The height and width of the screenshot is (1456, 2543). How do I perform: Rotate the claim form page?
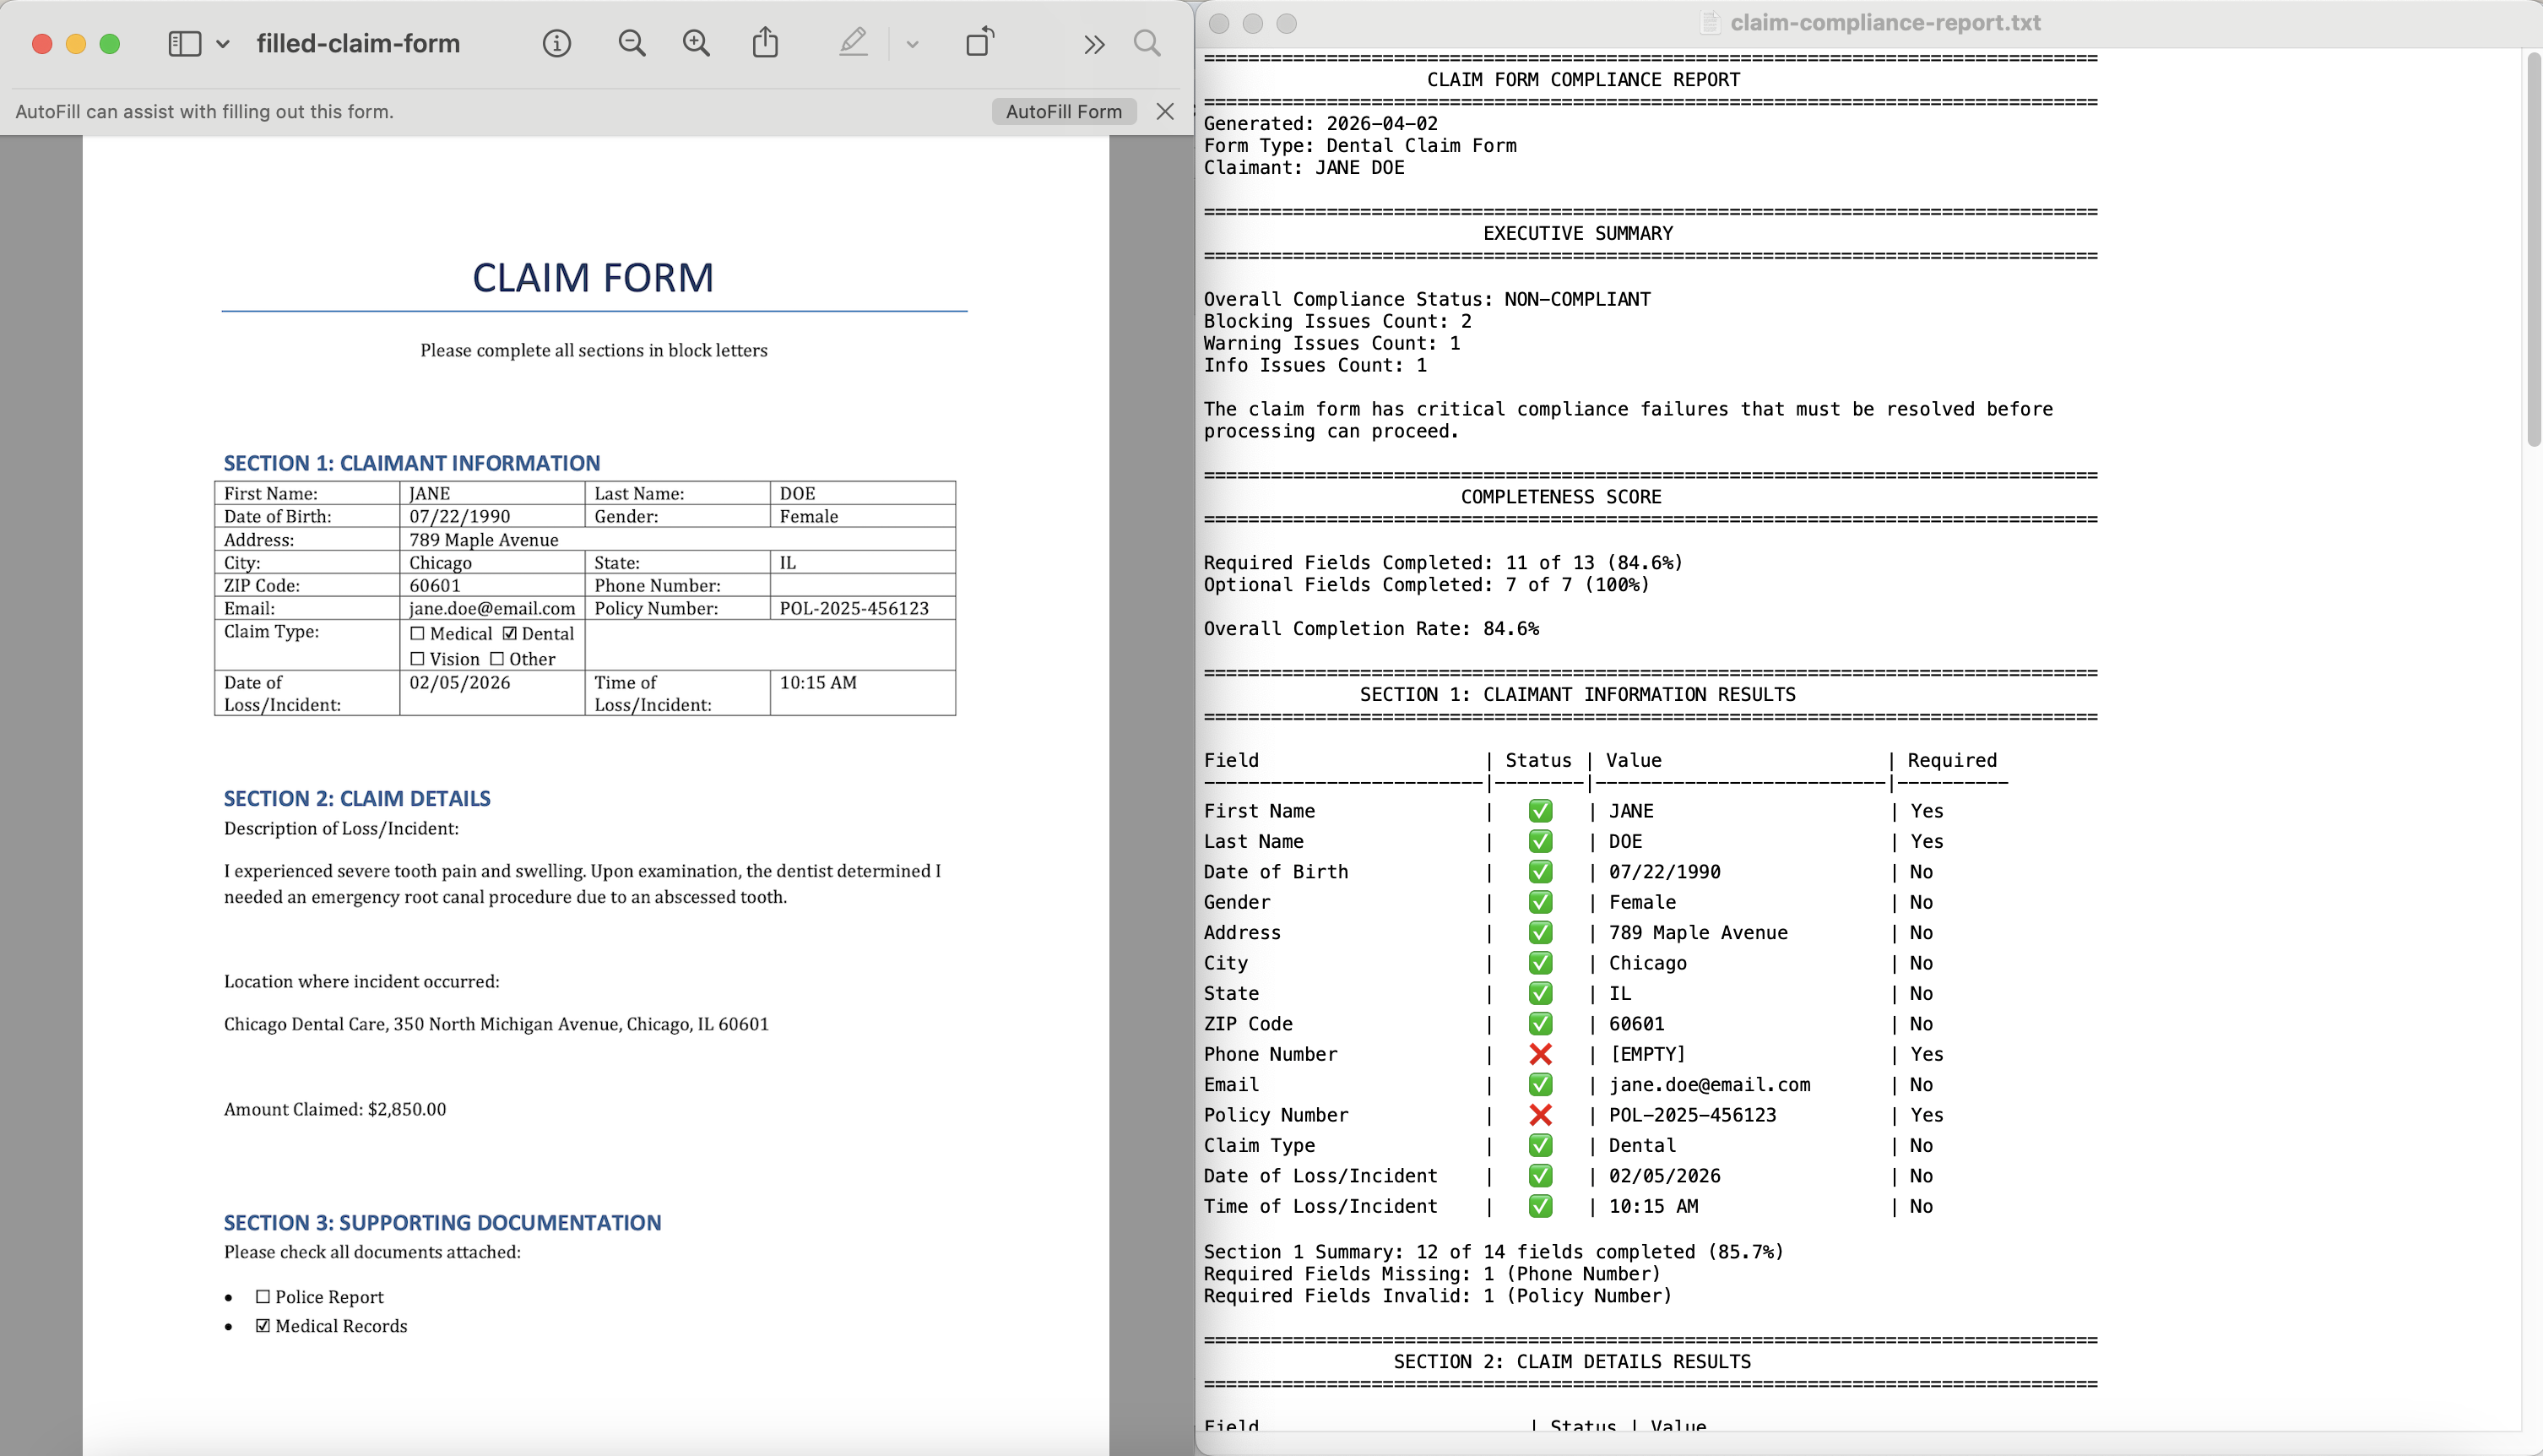[980, 42]
